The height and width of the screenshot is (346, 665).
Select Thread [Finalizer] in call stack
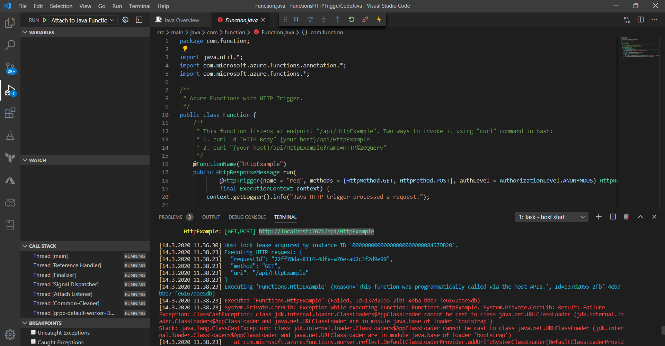(x=85, y=275)
